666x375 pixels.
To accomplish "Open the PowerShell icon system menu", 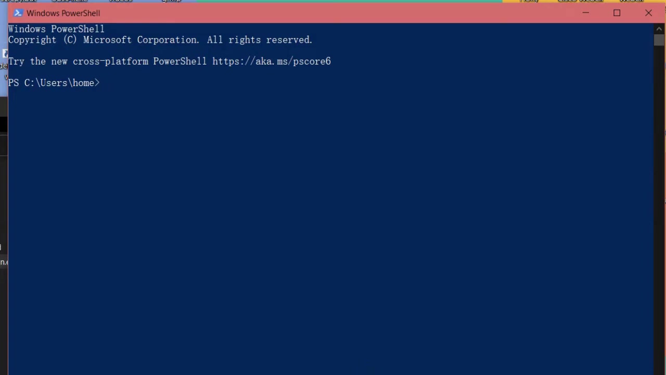I will [x=18, y=13].
